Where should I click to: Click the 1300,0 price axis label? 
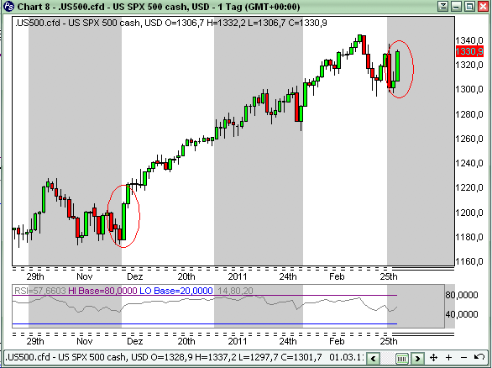469,90
